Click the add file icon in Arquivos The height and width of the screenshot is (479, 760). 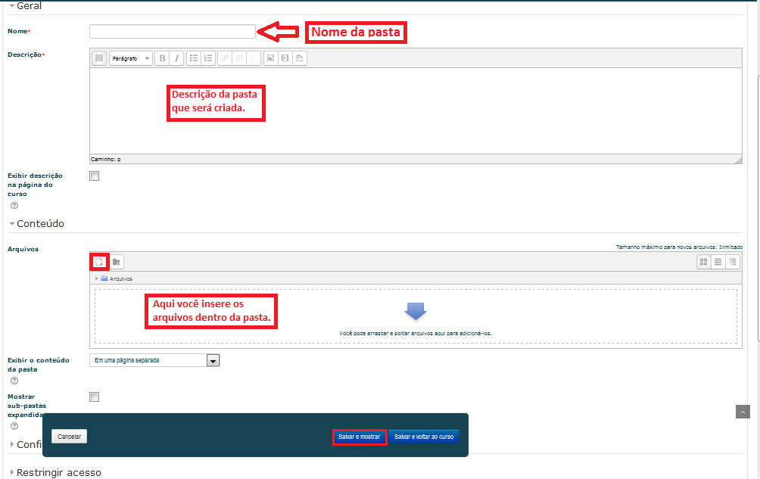[99, 262]
